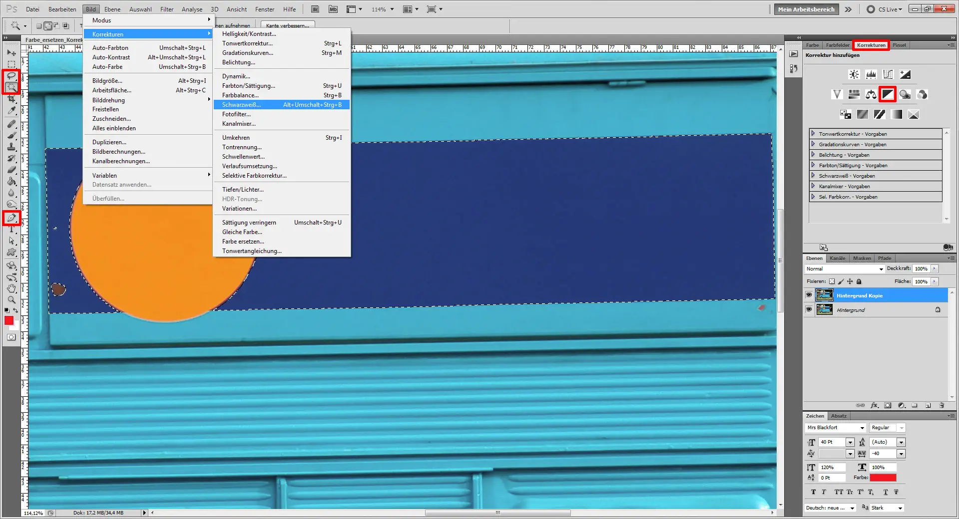Select the Pen tool in the toolbar
Image resolution: width=959 pixels, height=519 pixels.
[11, 218]
